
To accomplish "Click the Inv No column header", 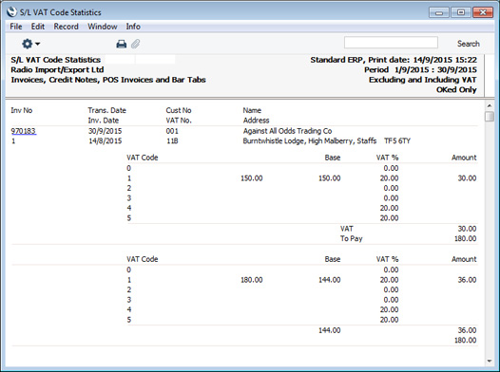I will tap(22, 110).
